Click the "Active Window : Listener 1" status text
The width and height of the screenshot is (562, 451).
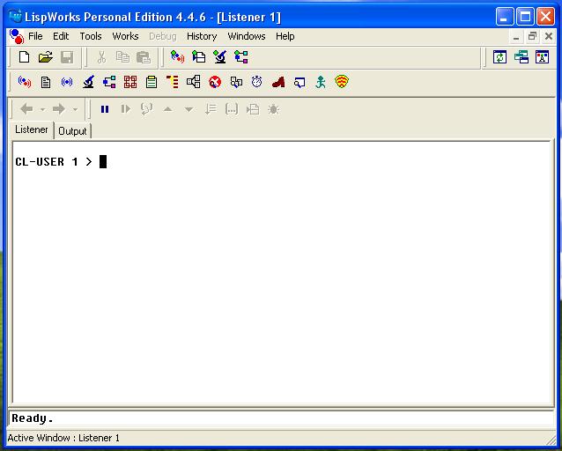pos(63,438)
